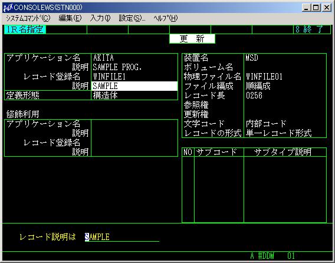Open the 設定(S)... menu
335x263 pixels.
[132, 18]
